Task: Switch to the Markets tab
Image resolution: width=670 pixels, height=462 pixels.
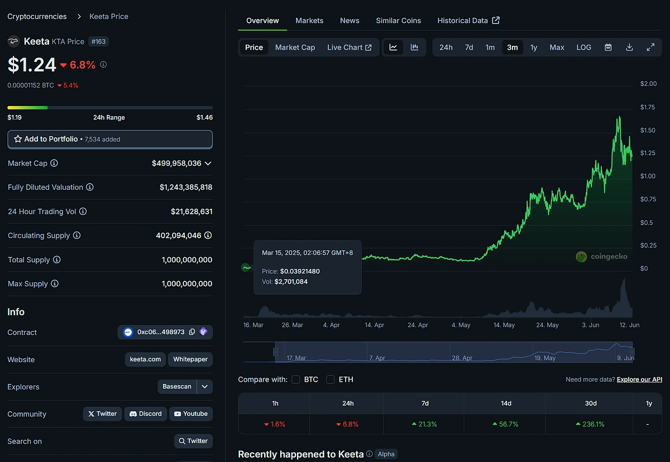Action: click(x=309, y=21)
